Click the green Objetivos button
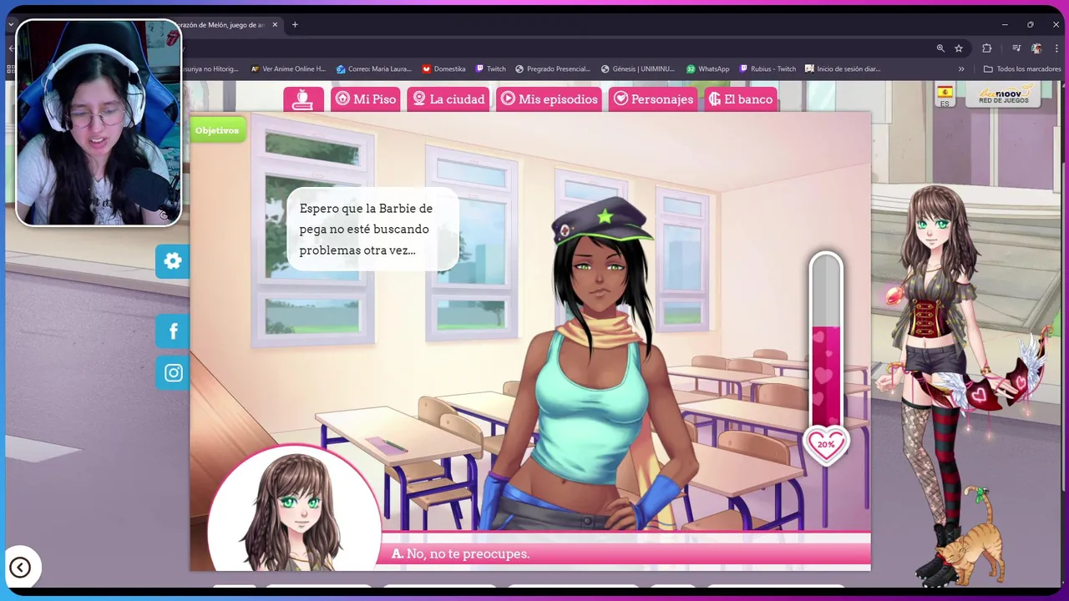Viewport: 1069px width, 601px height. [x=217, y=130]
